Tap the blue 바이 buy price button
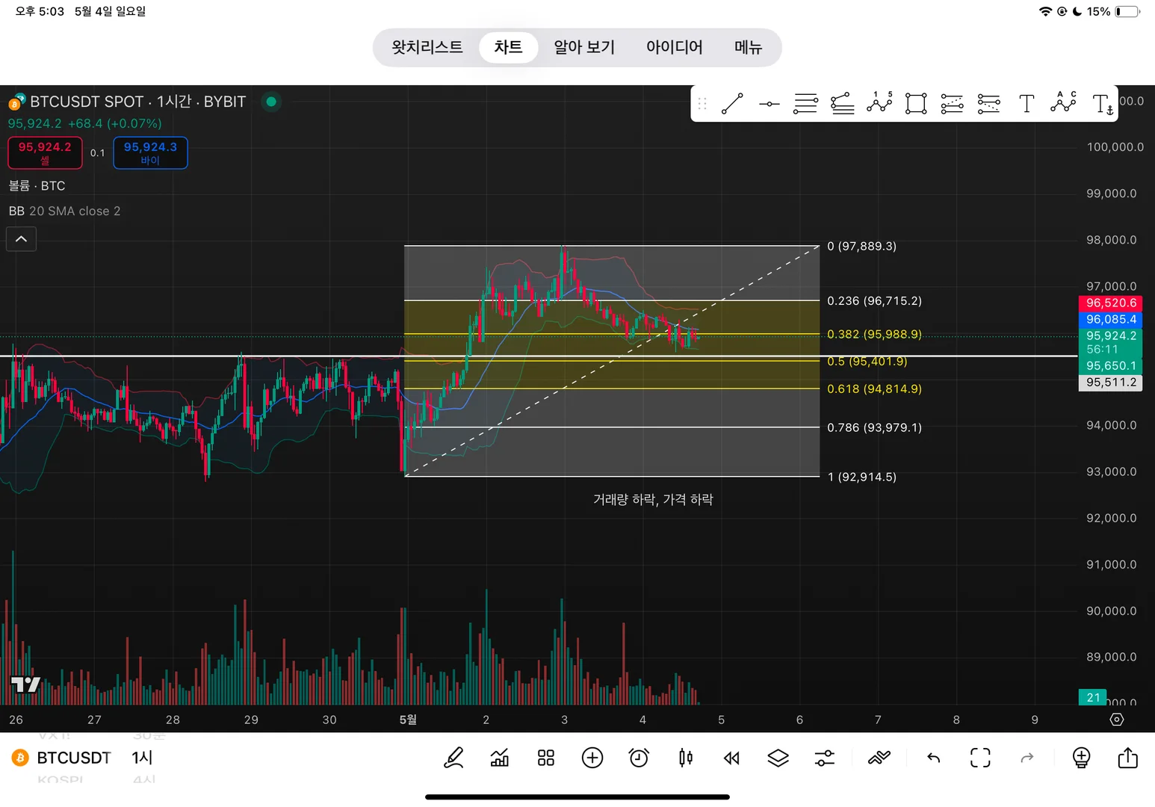This screenshot has height=807, width=1155. [x=150, y=152]
